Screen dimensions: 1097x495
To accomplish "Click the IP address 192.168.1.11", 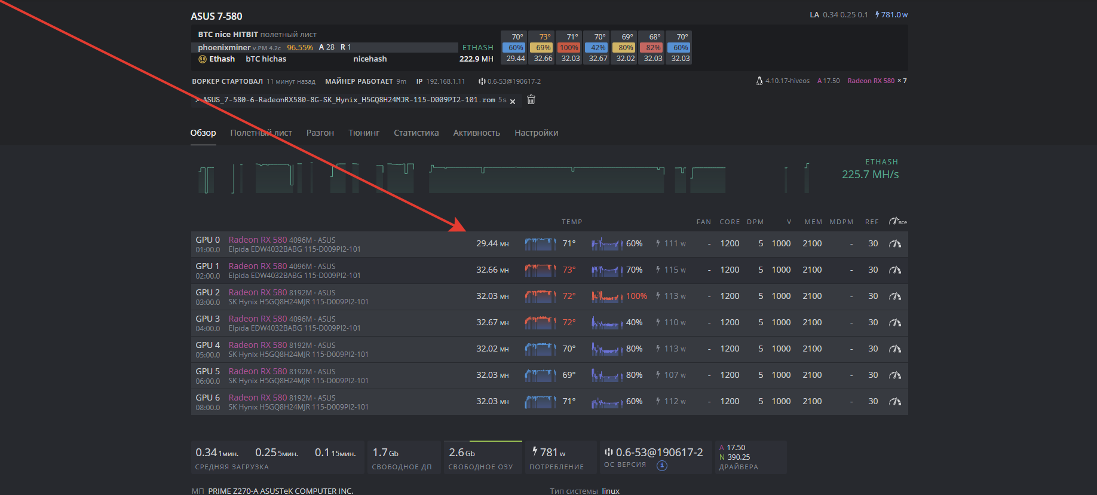I will 445,81.
